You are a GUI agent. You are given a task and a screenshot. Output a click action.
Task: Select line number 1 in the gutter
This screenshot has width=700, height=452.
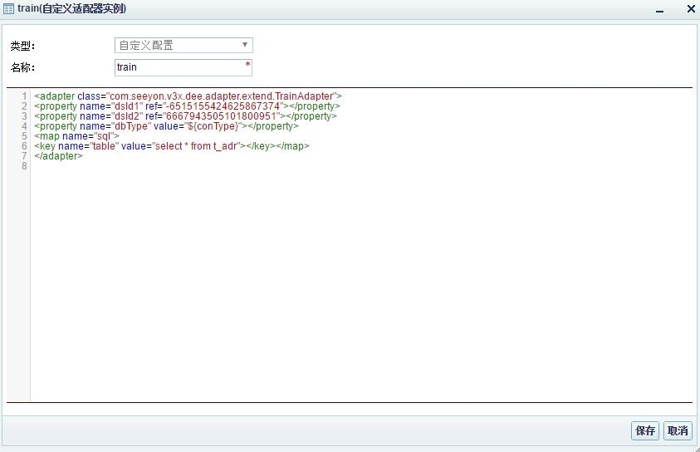pos(24,96)
